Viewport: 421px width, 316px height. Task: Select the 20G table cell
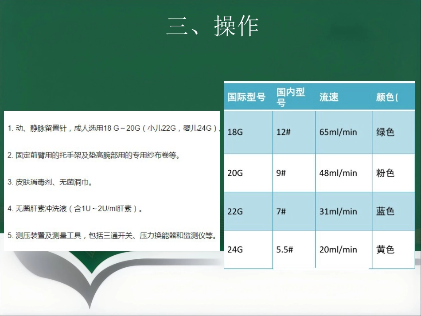249,173
